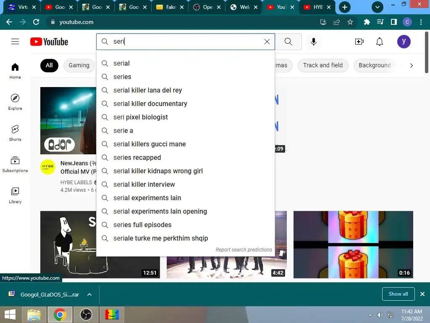Switch to the 'Fake' browser tab
This screenshot has width=430, height=323.
click(x=170, y=7)
